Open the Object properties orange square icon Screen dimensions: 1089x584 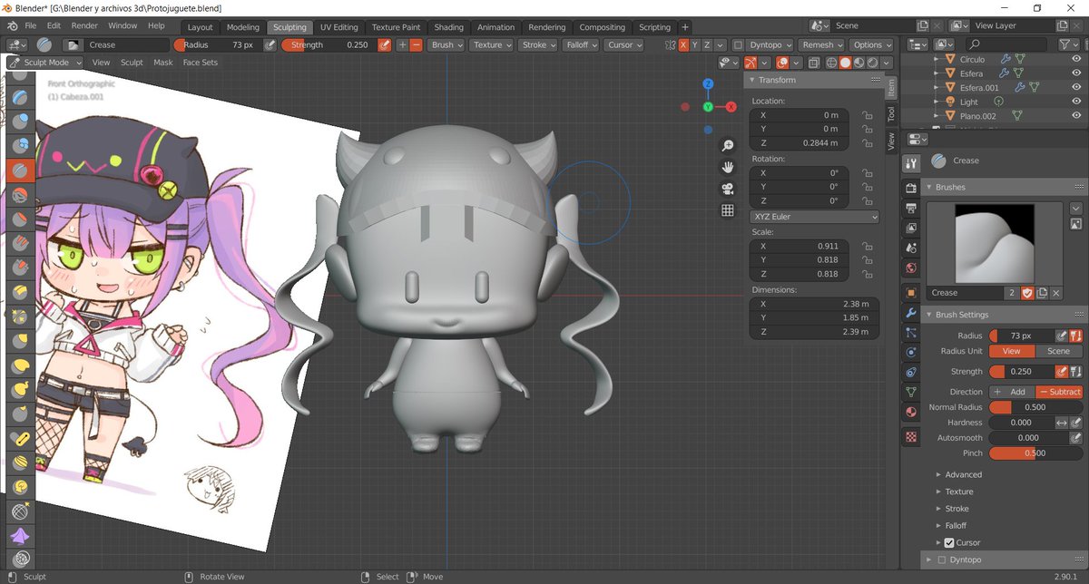pos(912,292)
